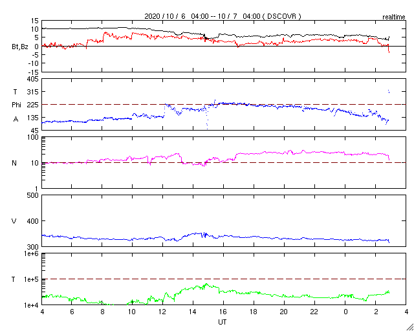This screenshot has width=414, height=331.
Task: Select the 'N' density axis label
Action: coord(14,163)
